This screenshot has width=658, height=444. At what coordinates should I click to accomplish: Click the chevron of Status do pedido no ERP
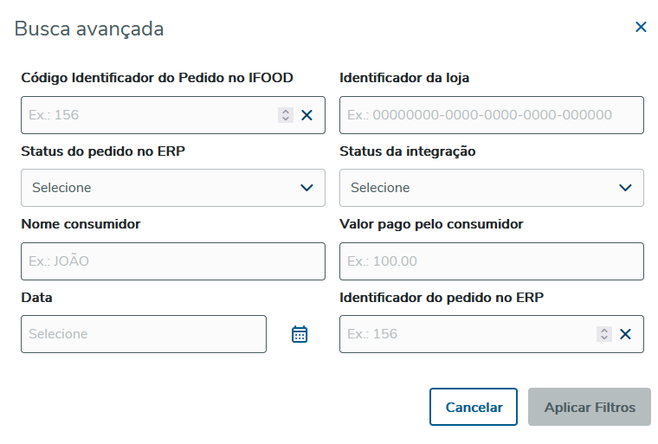coord(306,188)
